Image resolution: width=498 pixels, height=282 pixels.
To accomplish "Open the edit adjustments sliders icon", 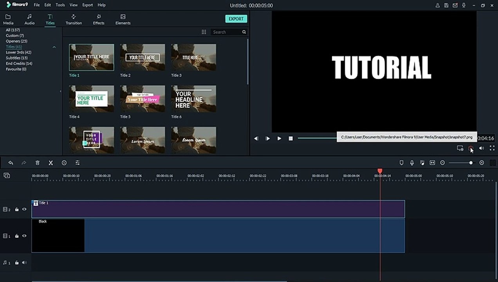I will pyautogui.click(x=78, y=163).
